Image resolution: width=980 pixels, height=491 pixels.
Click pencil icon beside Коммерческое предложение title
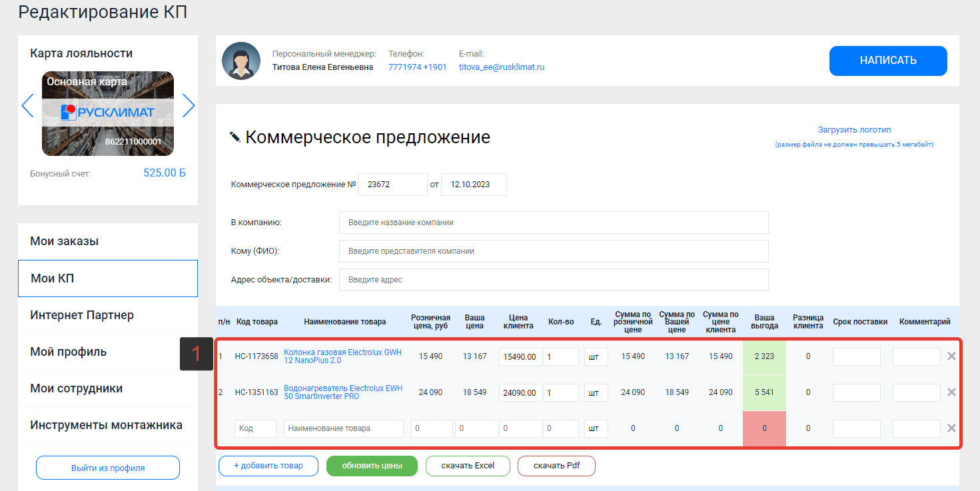point(235,137)
